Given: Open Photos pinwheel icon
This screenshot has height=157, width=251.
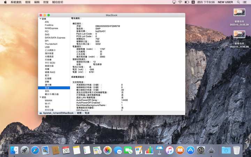Looking at the screenshot, I should pyautogui.click(x=107, y=150).
